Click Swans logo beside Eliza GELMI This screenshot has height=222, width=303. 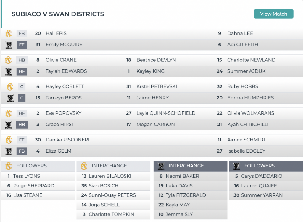[9, 151]
